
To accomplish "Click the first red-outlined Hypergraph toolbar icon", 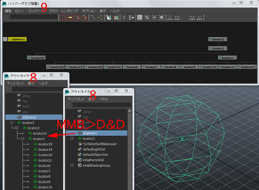I will coord(63,17).
